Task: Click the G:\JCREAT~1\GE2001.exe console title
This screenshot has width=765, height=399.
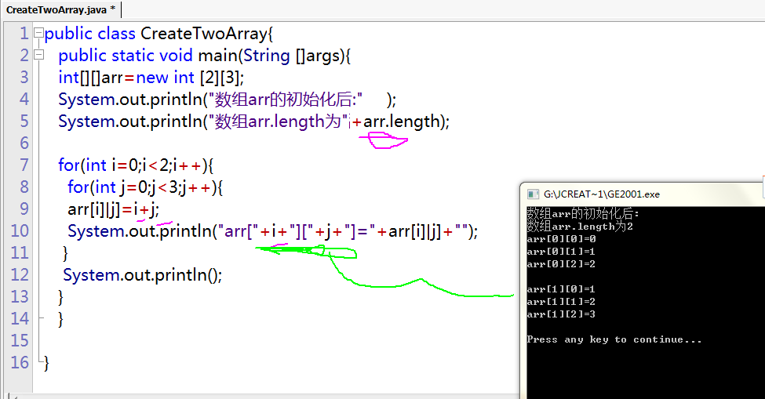Action: 602,194
